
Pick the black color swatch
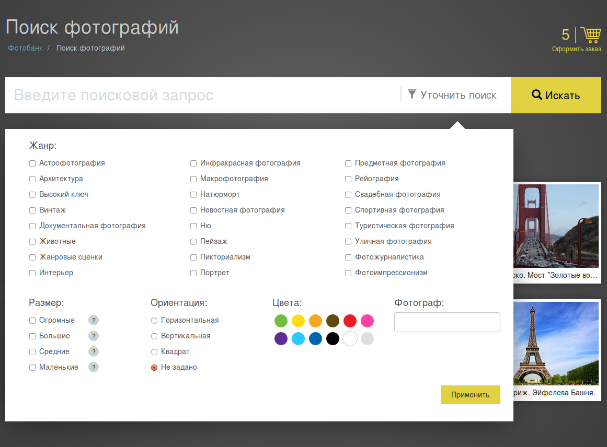click(x=333, y=338)
